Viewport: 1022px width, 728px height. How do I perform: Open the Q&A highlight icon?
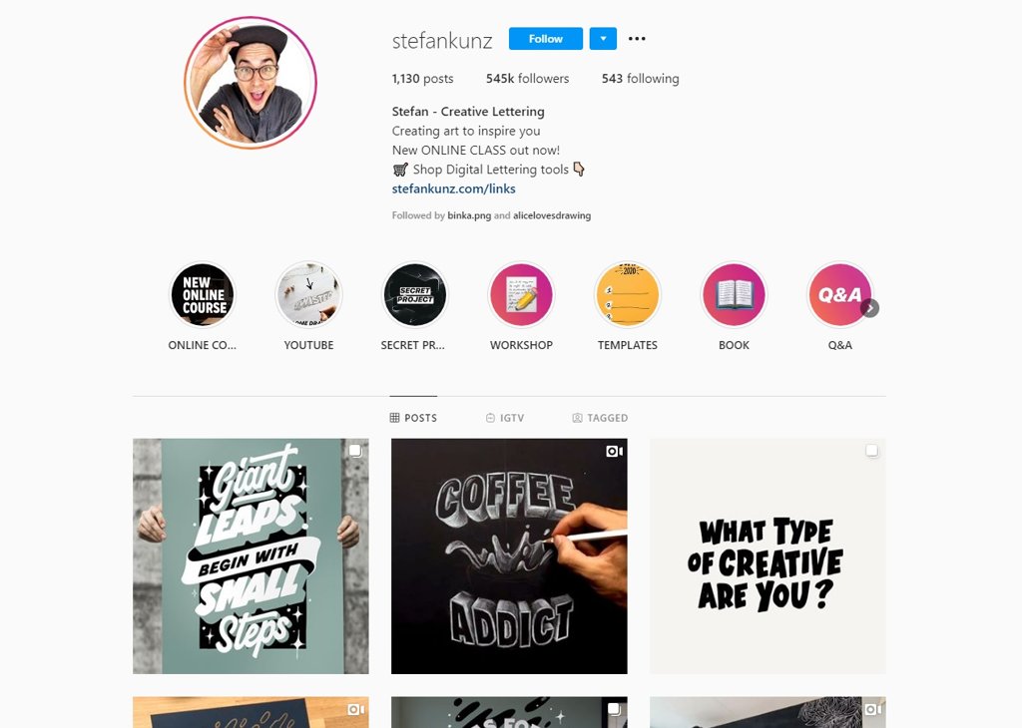click(839, 295)
